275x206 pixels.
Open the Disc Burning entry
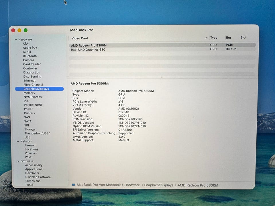32,77
